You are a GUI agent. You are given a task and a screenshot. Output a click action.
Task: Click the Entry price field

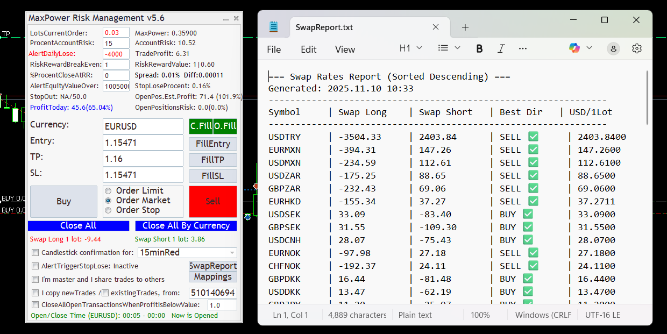[x=143, y=143]
